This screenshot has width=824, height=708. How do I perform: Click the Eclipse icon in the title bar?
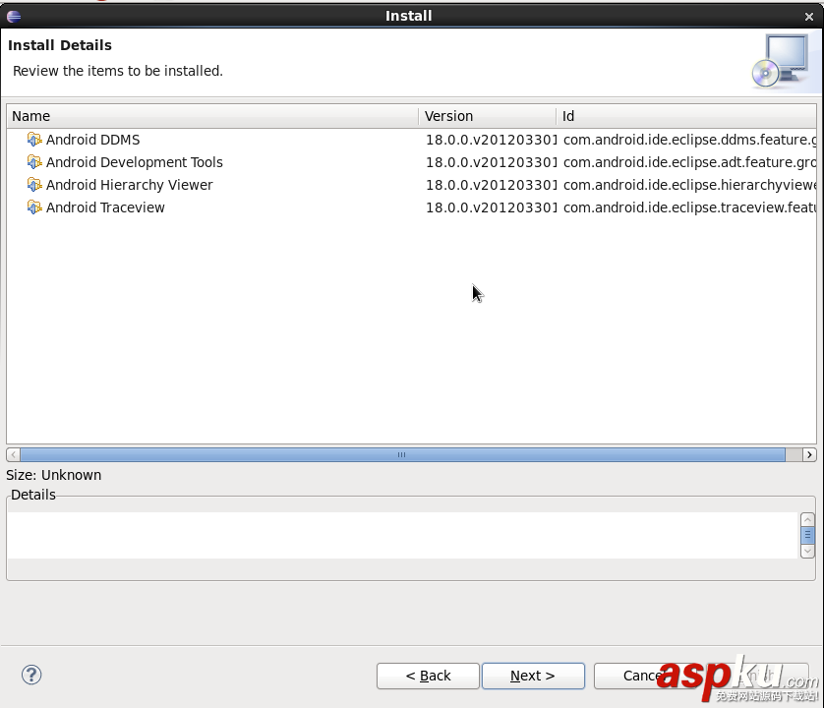point(14,17)
